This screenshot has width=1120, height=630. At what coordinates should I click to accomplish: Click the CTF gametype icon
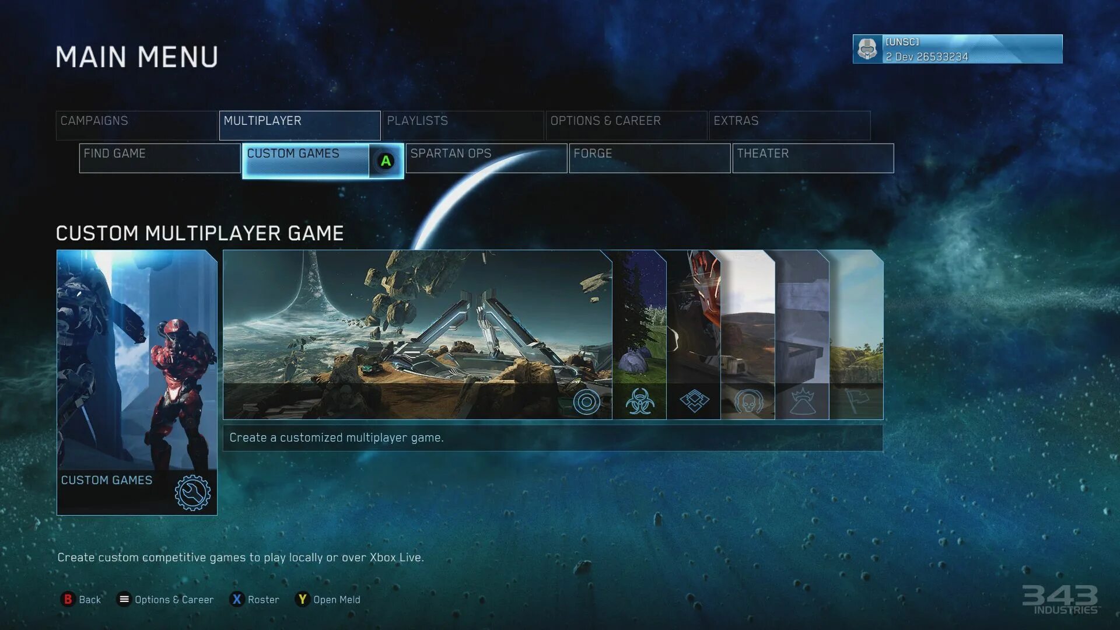tap(857, 401)
